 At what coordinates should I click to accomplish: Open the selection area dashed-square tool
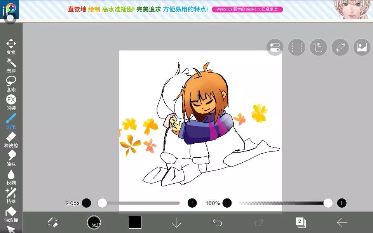[296, 47]
